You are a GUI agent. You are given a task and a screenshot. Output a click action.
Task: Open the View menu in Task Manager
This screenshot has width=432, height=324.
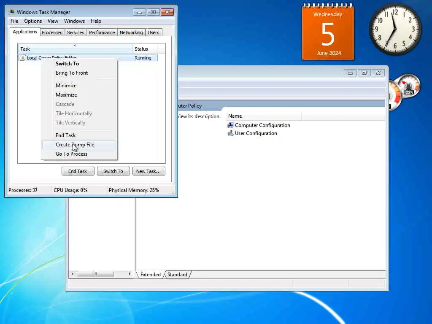(53, 21)
